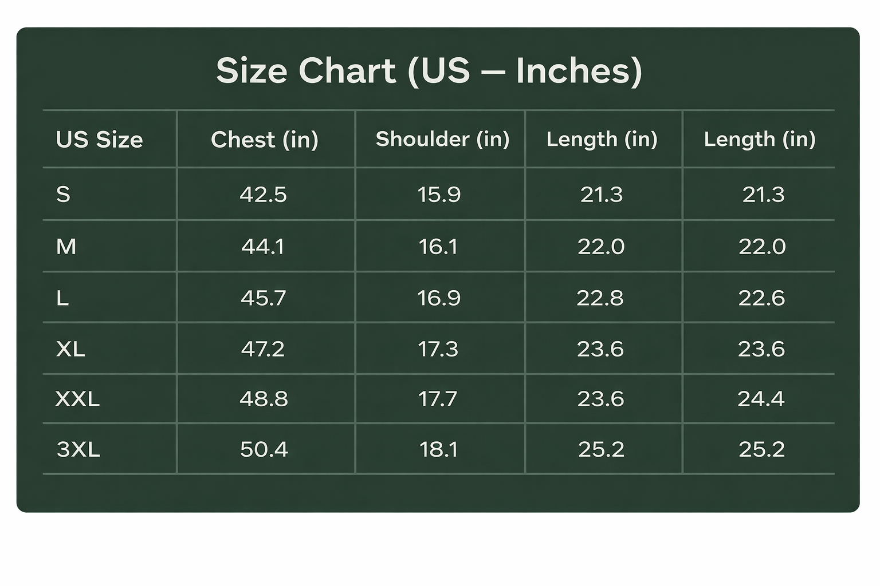Select the 44.1 chest measurement cell
The image size is (880, 586).
262,247
